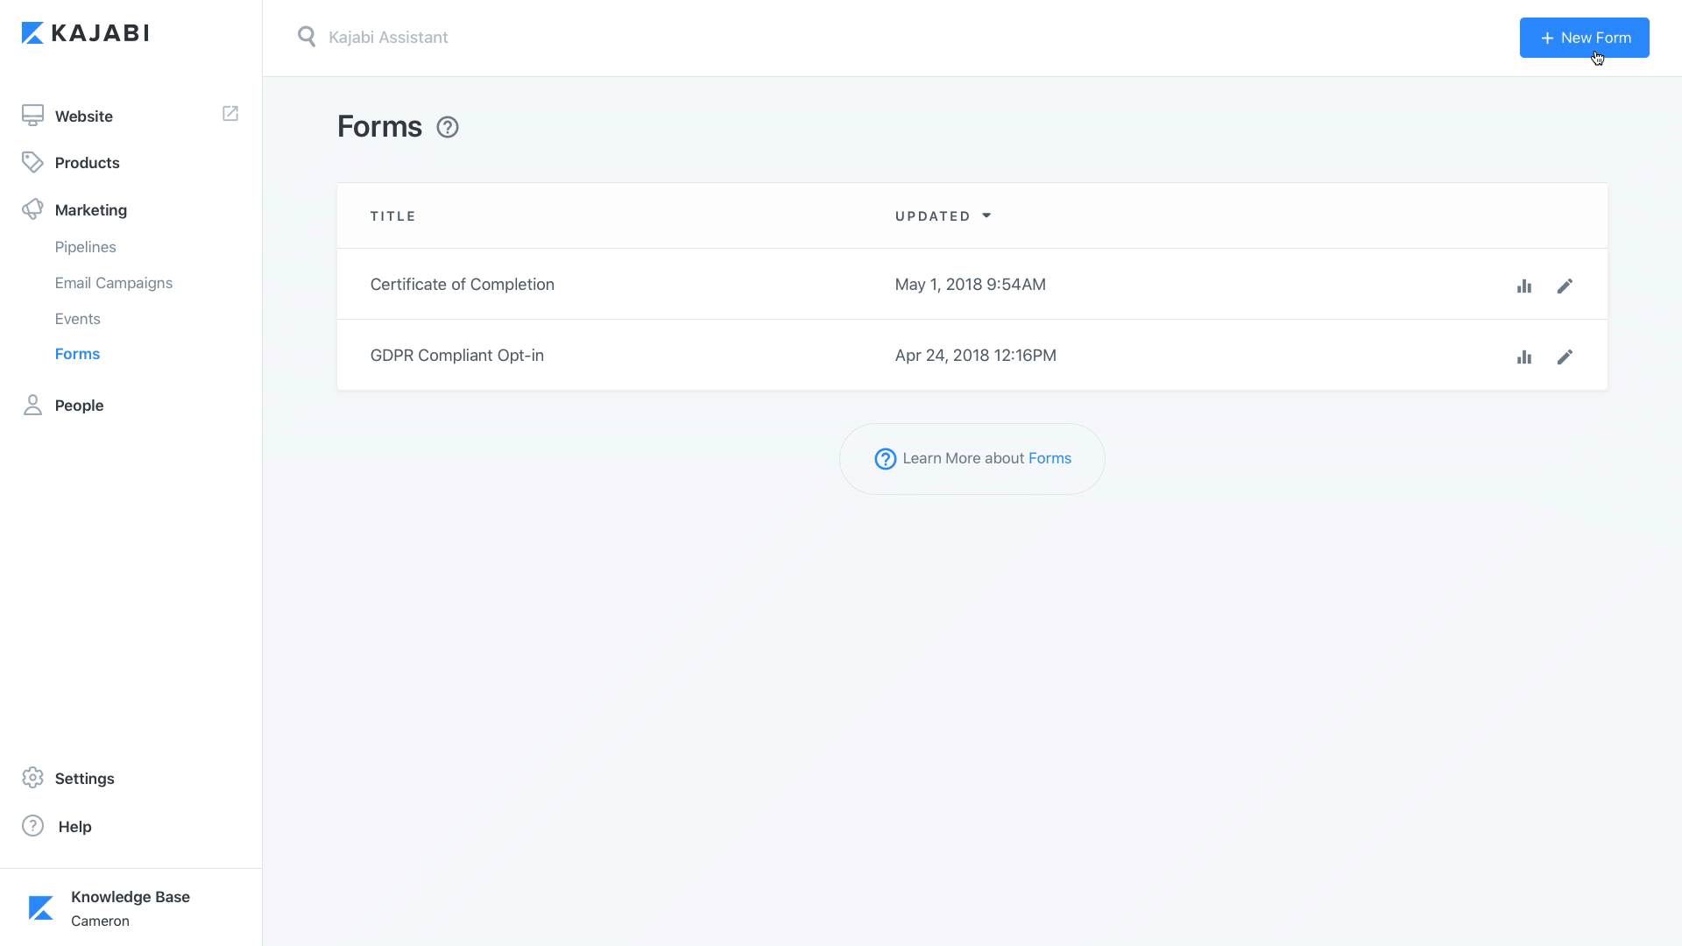Click the help icon beside Forms heading

(x=448, y=128)
